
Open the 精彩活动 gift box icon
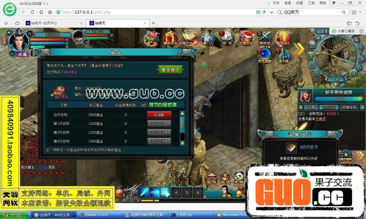(170, 38)
